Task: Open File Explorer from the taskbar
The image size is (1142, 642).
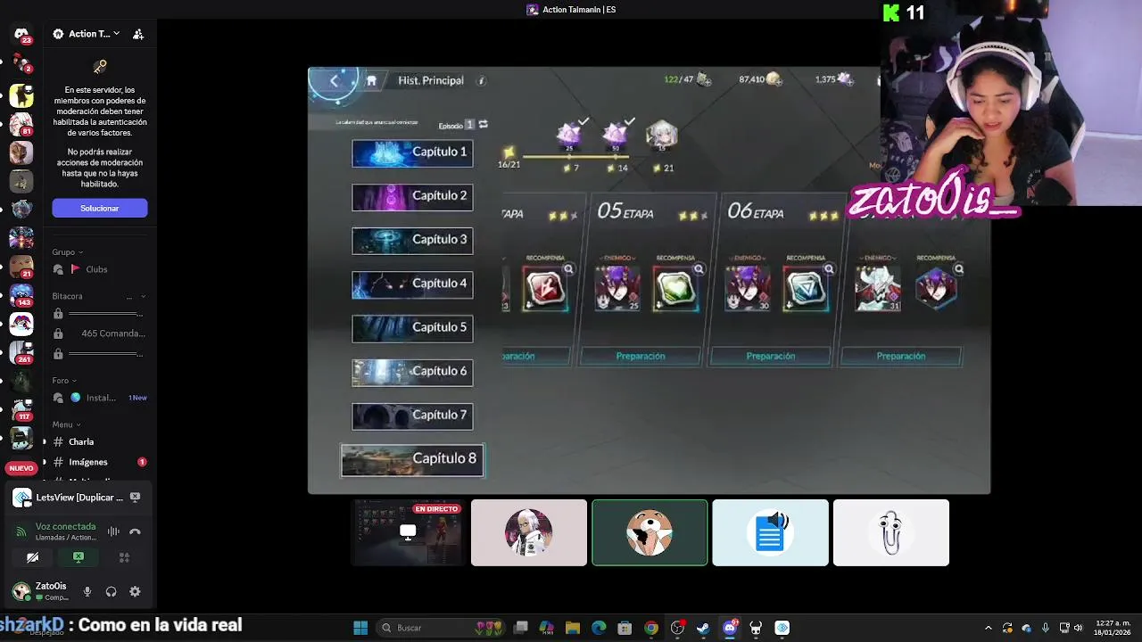Action: point(573,628)
